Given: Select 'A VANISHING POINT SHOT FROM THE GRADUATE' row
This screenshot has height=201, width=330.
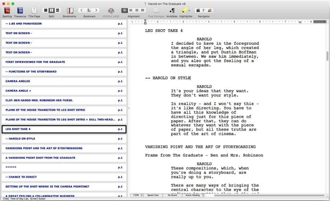Looking at the screenshot, I should pyautogui.click(x=64, y=158).
